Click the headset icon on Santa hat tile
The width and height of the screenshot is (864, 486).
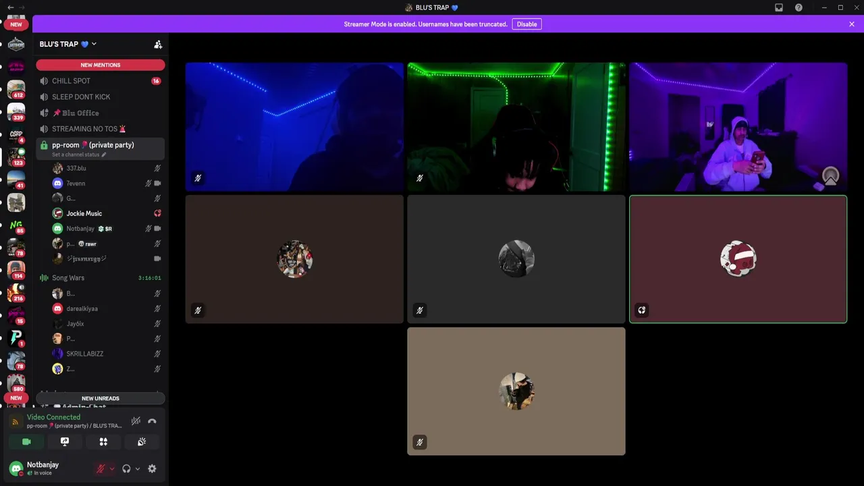click(642, 310)
